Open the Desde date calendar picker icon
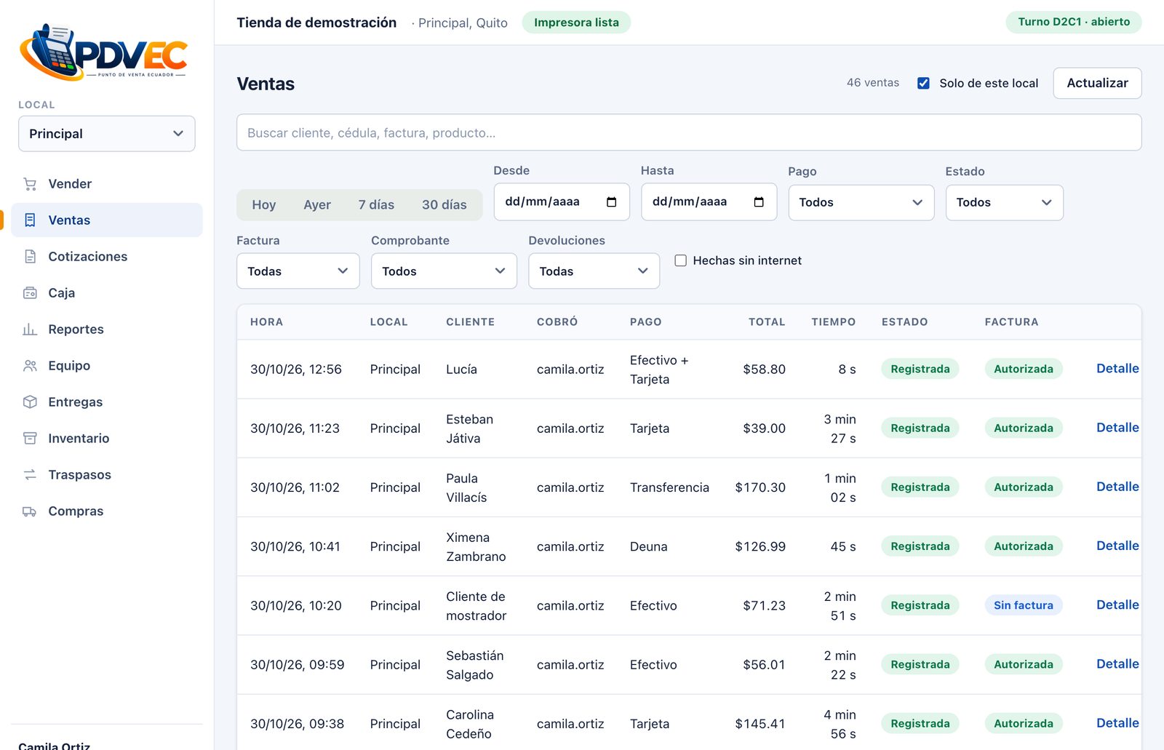This screenshot has width=1164, height=750. pos(612,202)
